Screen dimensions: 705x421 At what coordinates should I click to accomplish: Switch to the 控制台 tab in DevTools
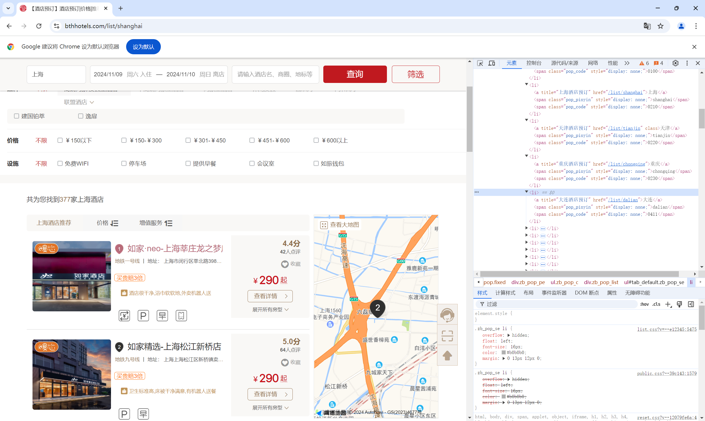coord(533,63)
